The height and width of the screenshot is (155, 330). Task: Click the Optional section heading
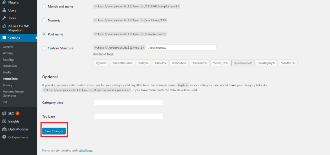click(50, 77)
